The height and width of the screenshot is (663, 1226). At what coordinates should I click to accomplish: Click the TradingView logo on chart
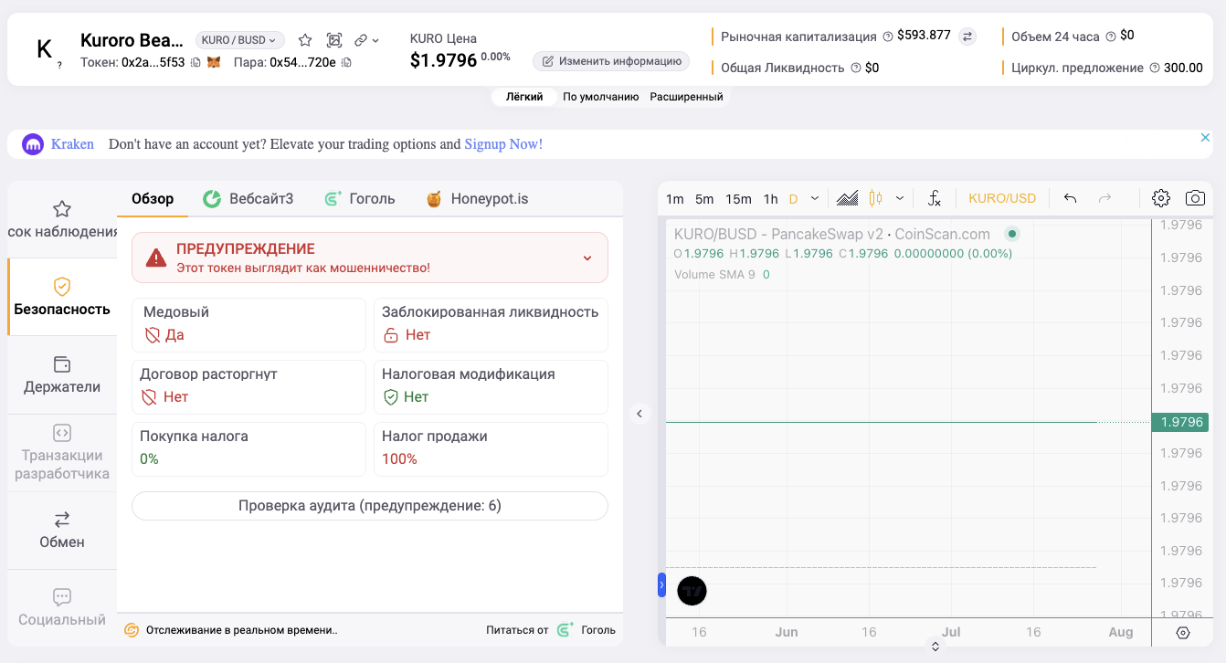(x=692, y=591)
